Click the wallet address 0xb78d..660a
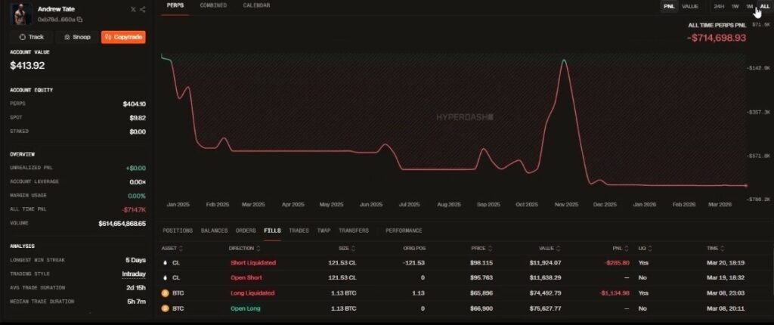This screenshot has width=774, height=325. (56, 19)
